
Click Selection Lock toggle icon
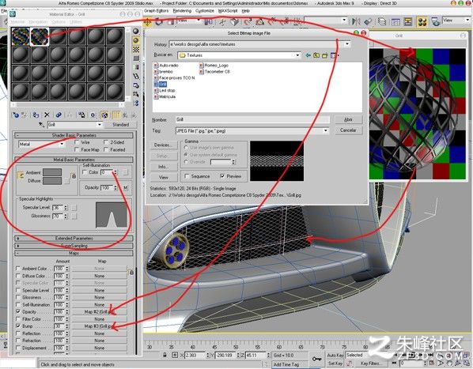(165, 355)
